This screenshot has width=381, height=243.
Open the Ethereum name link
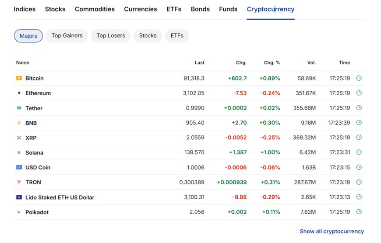(38, 93)
